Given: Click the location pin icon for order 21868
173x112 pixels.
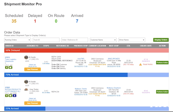Looking at the screenshot, I should click(x=7, y=96).
